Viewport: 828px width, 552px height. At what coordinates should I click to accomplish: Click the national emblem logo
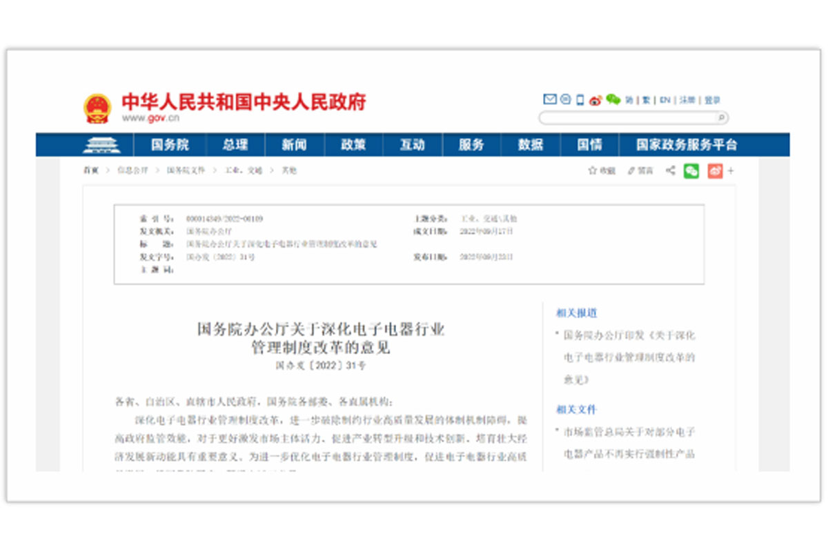coord(97,107)
